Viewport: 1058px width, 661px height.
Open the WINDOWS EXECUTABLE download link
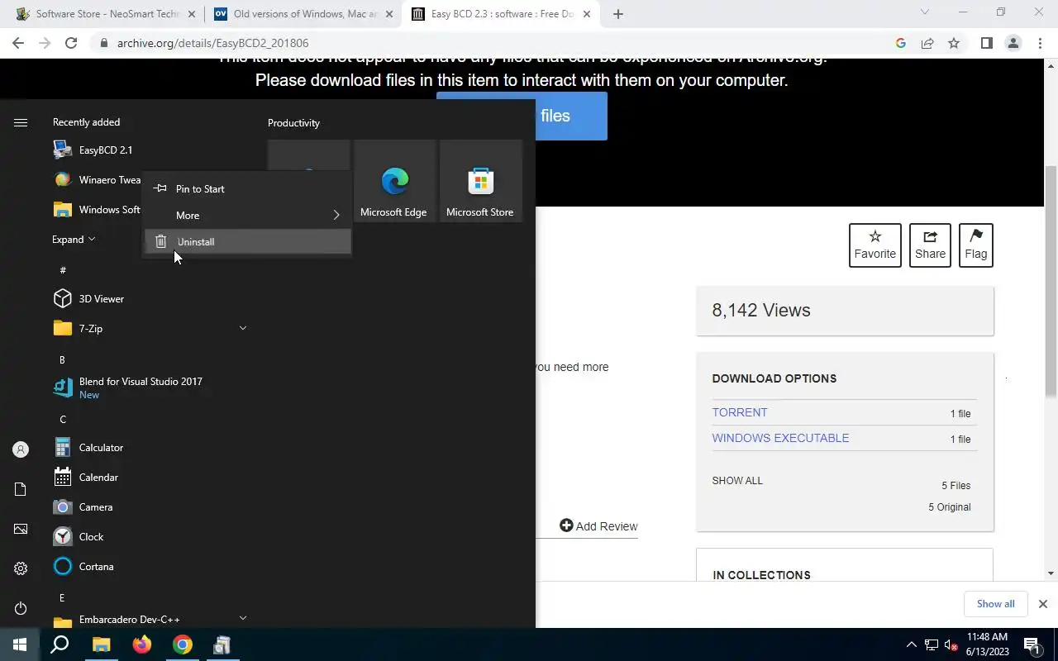coord(780,438)
